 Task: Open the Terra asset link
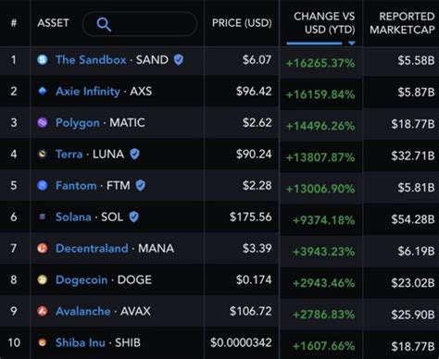pos(69,154)
